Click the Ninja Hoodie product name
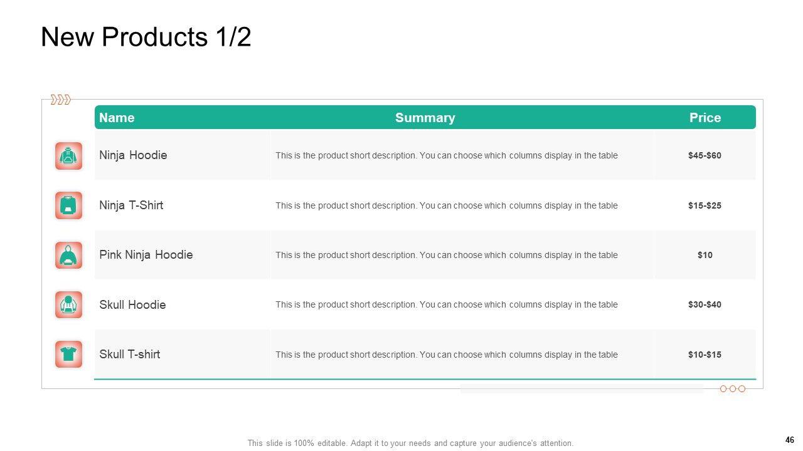The width and height of the screenshot is (803, 451). pos(133,155)
